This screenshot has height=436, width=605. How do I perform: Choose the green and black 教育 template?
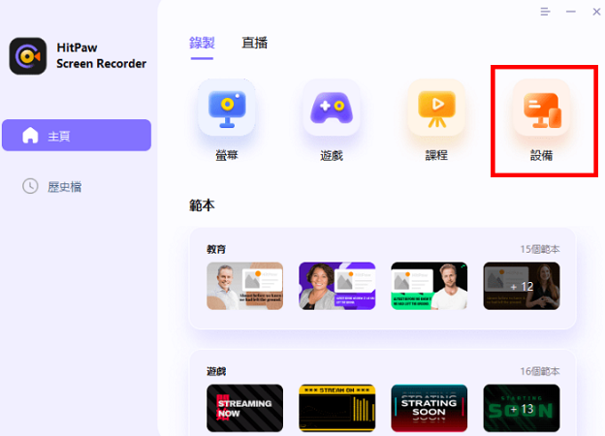[x=429, y=286]
